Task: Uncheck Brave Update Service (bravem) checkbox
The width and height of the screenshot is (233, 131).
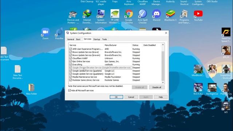Action: pos(70,55)
